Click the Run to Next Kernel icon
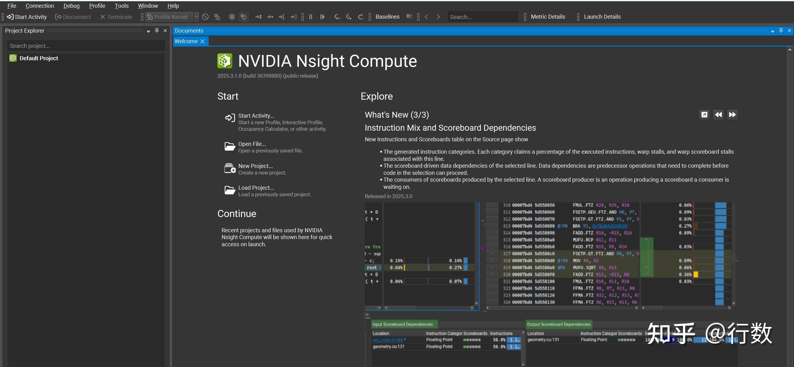This screenshot has height=367, width=794. (258, 17)
